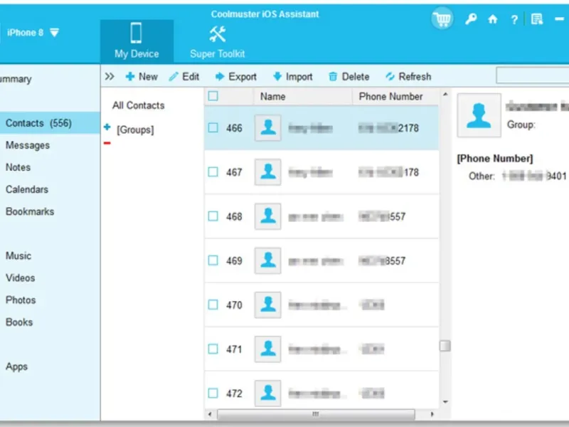Import contacts from file
This screenshot has height=427, width=569.
pos(292,77)
